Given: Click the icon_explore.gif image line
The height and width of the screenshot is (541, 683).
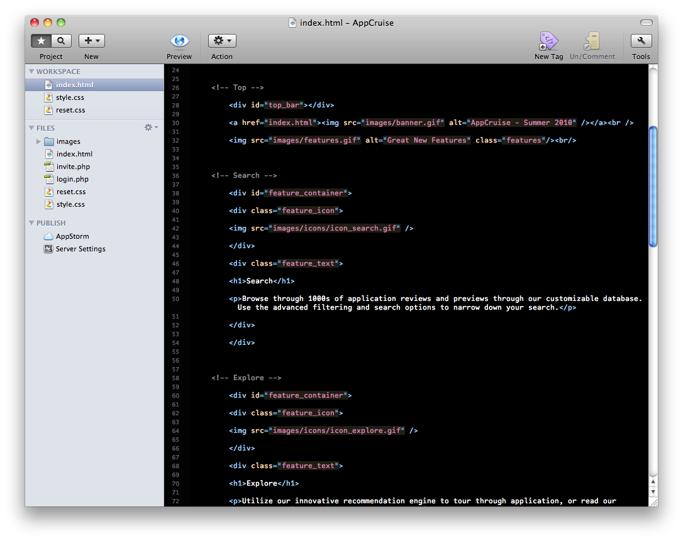Looking at the screenshot, I should 323,430.
